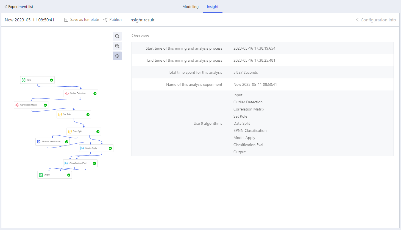
Task: Select the Insight tab
Action: pos(213,7)
